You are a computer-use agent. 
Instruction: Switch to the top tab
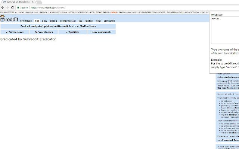coord(81,21)
